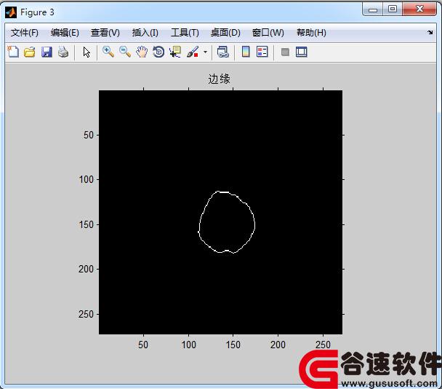
Task: Open file using the folder icon
Action: [x=30, y=52]
